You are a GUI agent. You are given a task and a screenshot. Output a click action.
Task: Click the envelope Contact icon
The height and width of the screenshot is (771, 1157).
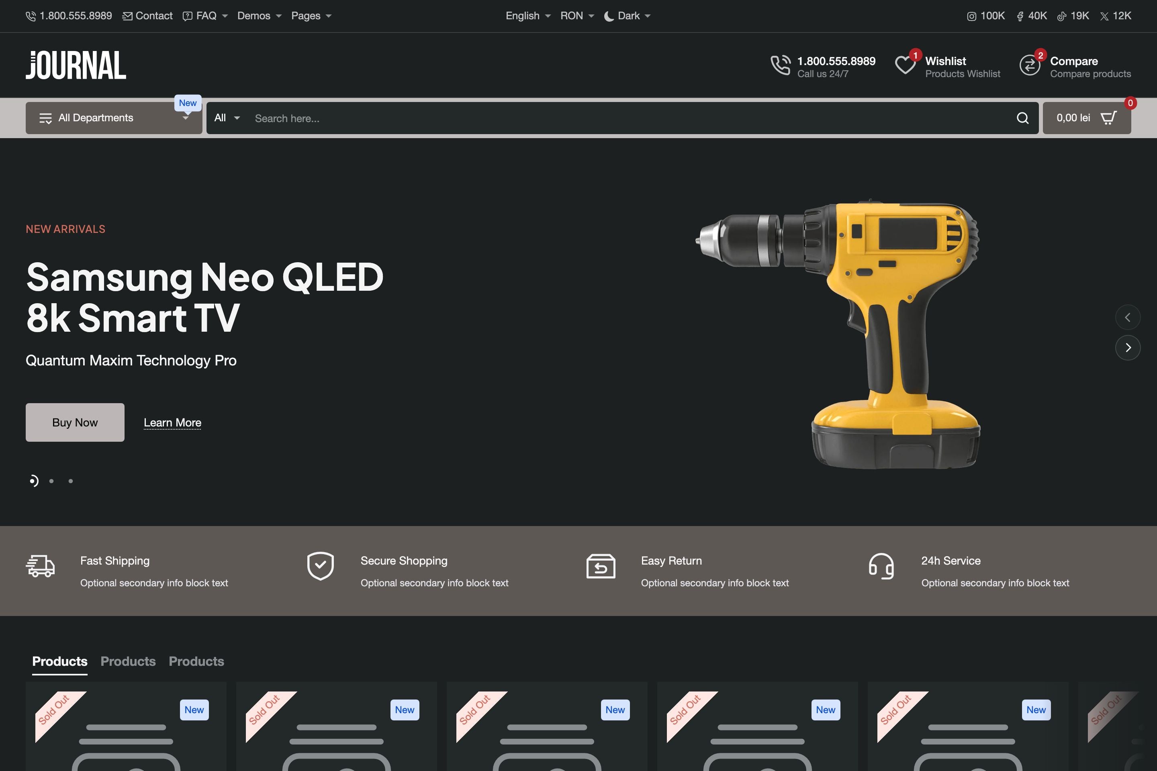[127, 16]
